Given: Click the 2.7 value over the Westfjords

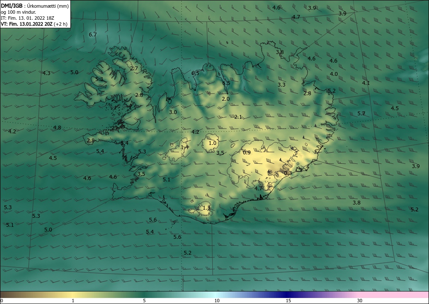Looking at the screenshot, I should 134,69.
